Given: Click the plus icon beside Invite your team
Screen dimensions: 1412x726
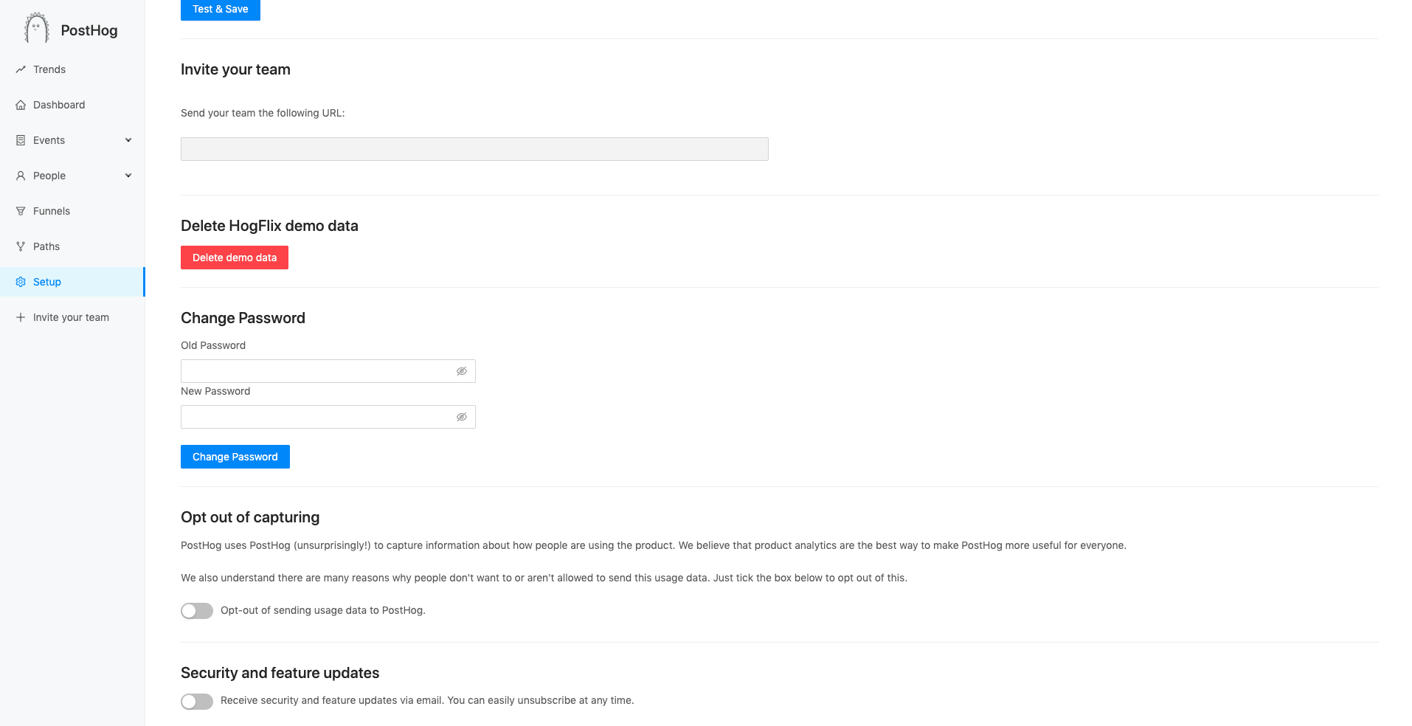Looking at the screenshot, I should tap(21, 317).
